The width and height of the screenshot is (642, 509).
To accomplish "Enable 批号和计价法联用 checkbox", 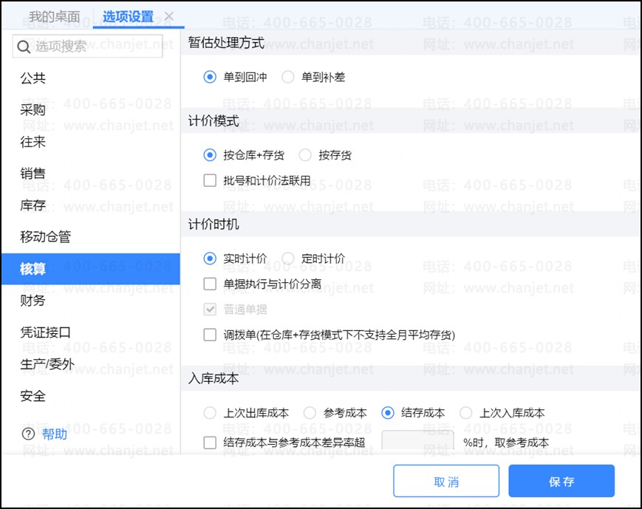I will tap(210, 180).
